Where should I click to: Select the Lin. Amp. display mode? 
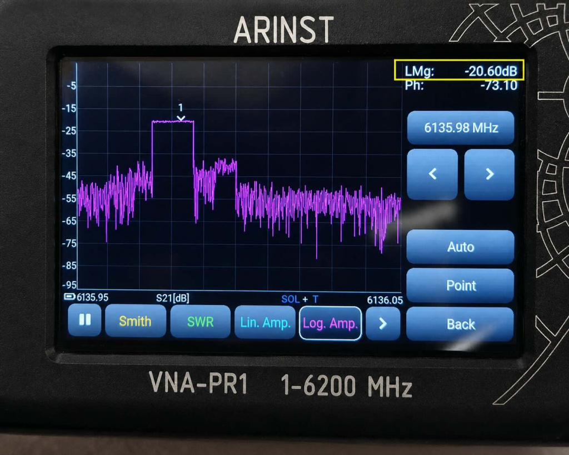click(x=265, y=323)
